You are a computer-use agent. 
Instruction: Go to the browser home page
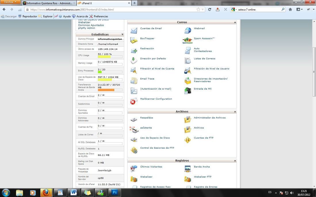[290, 9]
